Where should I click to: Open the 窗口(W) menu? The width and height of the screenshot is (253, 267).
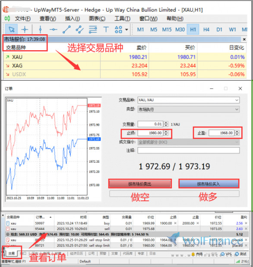[x=148, y=18]
